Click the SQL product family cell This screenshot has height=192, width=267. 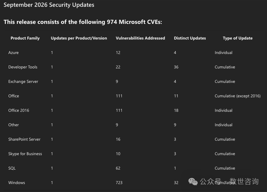pos(12,168)
